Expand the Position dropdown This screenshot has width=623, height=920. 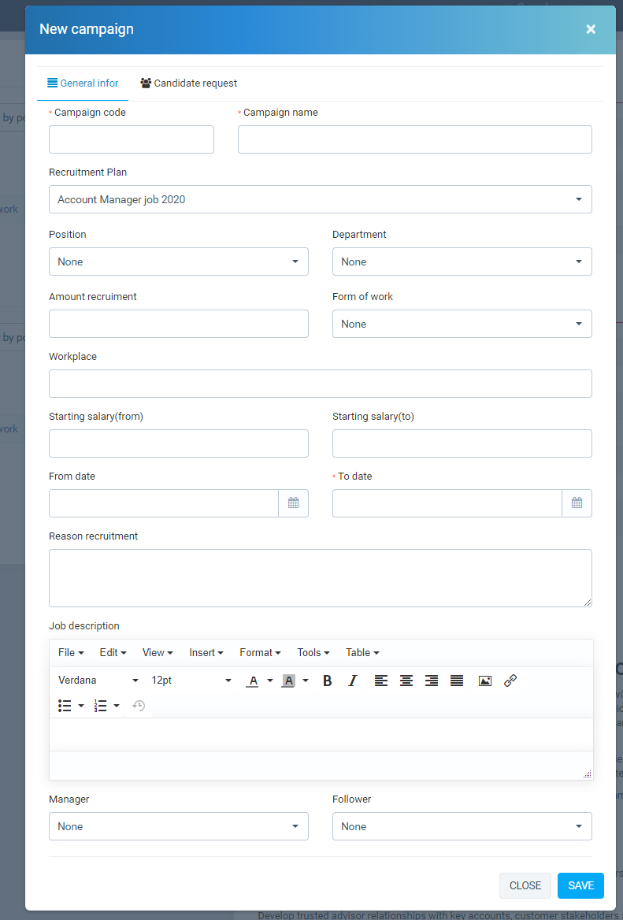(178, 262)
